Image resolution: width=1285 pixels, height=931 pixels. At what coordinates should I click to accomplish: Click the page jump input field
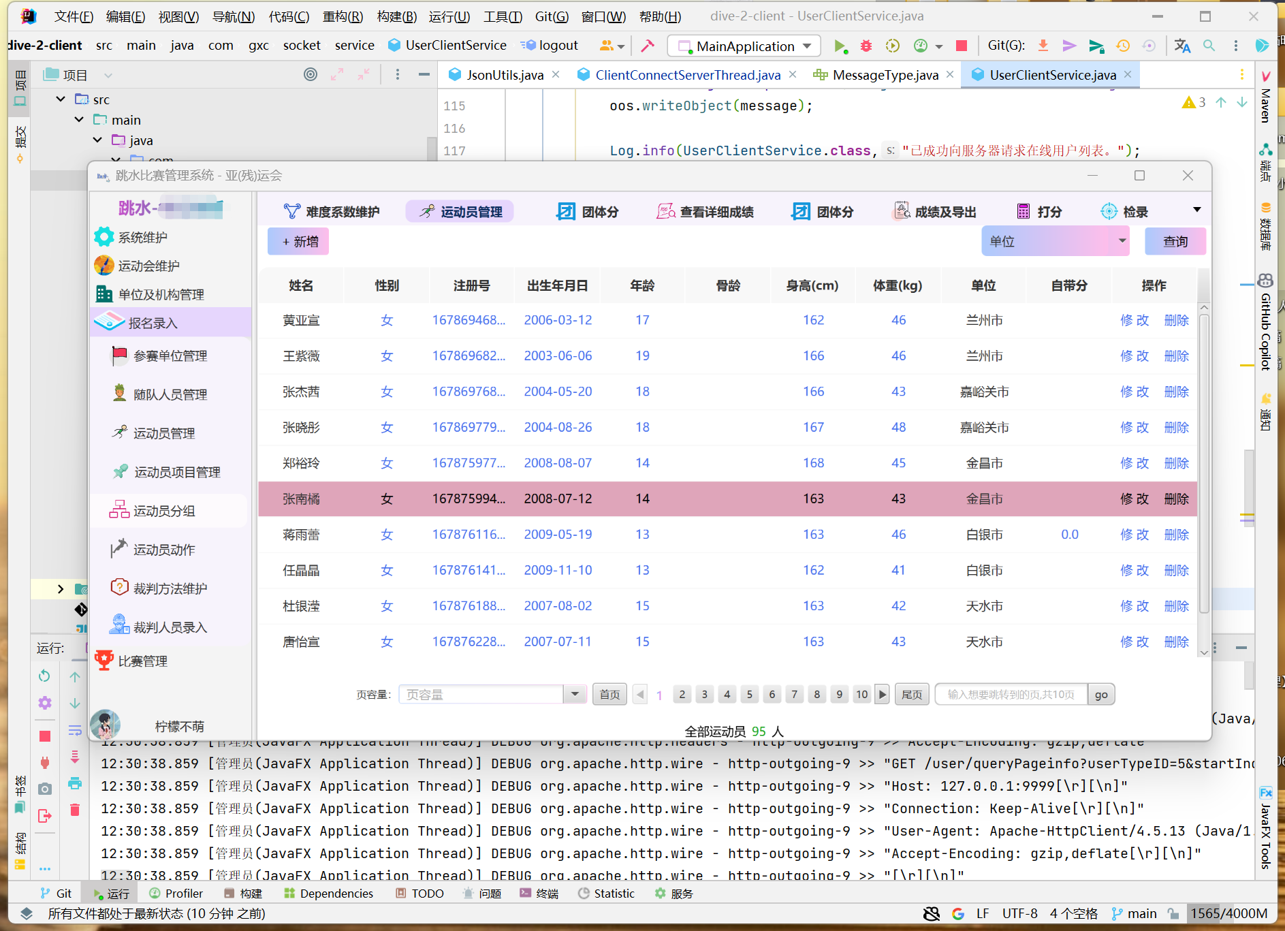(x=1011, y=694)
